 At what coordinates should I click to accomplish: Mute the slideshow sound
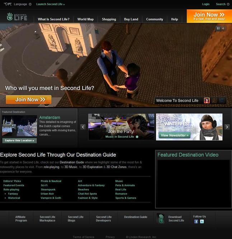[223, 28]
